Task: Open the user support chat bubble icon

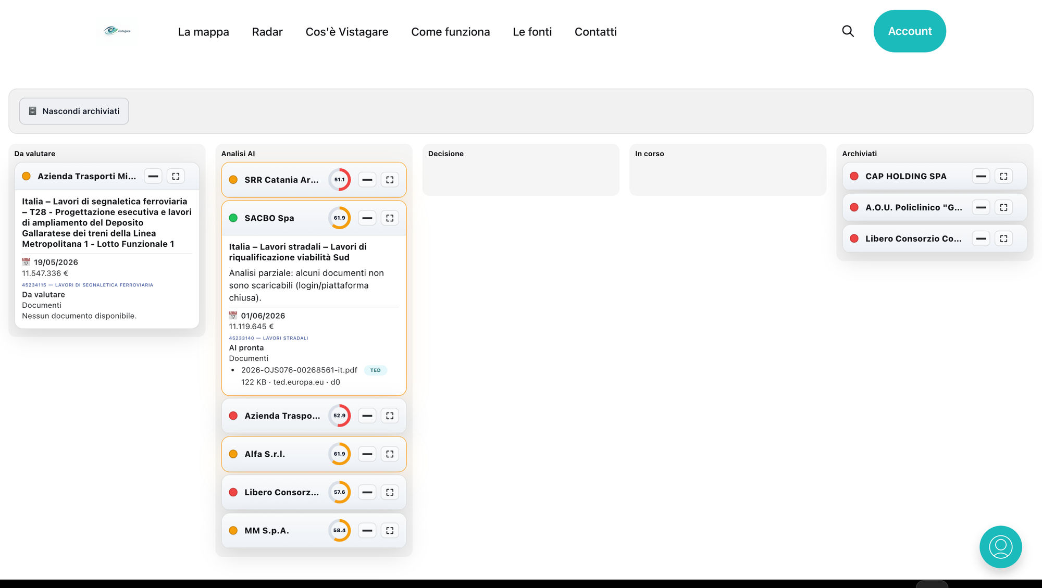Action: 1000,547
